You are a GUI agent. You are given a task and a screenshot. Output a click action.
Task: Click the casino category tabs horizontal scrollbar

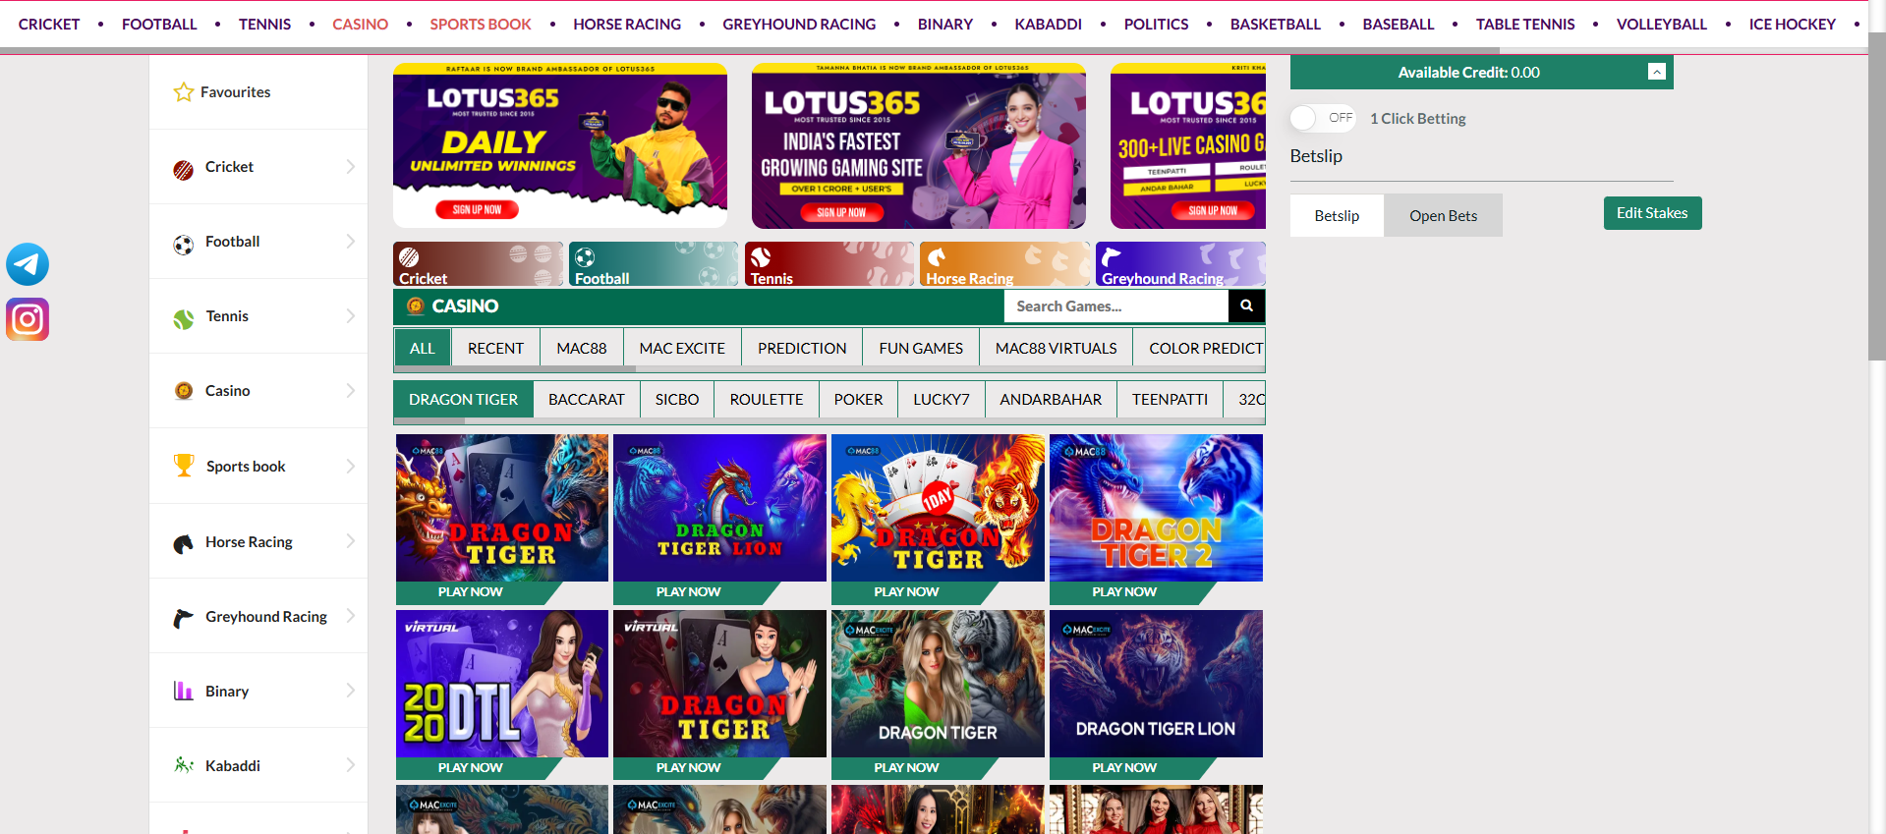515,369
